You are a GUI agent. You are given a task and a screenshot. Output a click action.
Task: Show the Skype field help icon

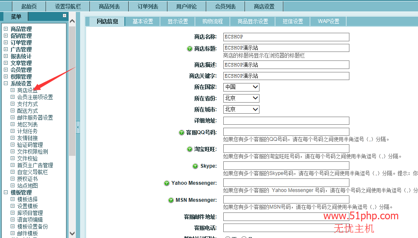pyautogui.click(x=196, y=166)
